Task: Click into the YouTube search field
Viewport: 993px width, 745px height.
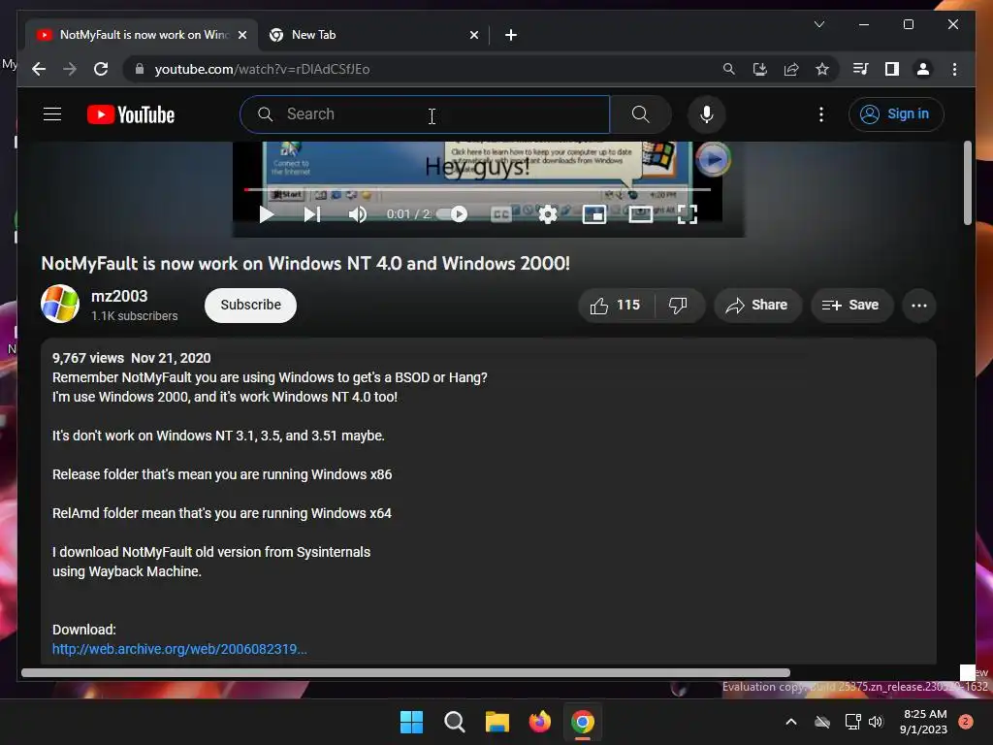Action: click(425, 114)
